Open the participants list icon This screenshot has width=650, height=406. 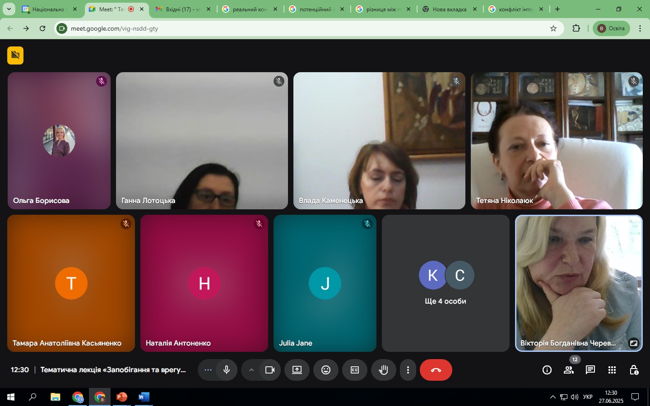(568, 370)
